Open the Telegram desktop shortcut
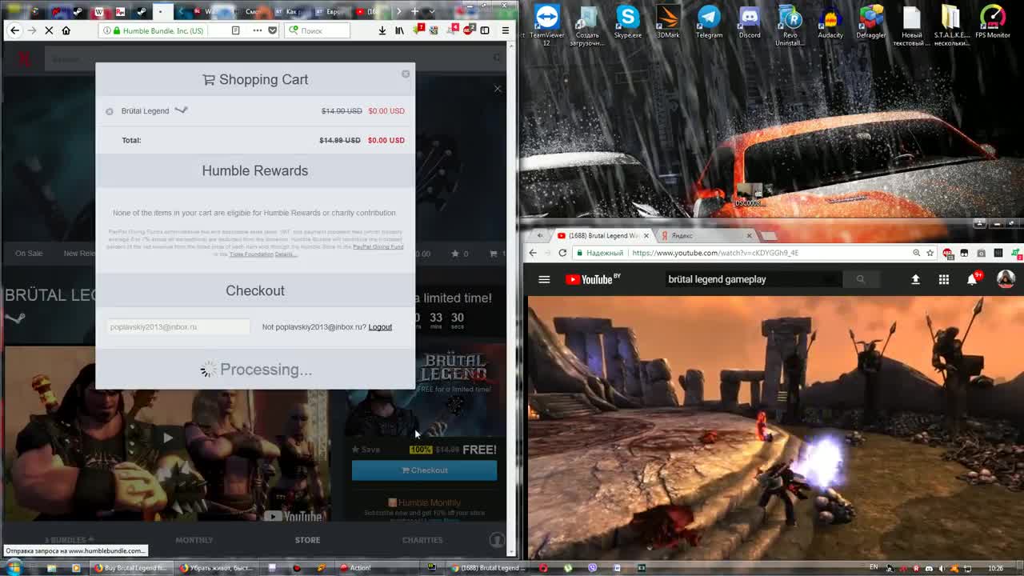This screenshot has width=1024, height=576. tap(709, 22)
